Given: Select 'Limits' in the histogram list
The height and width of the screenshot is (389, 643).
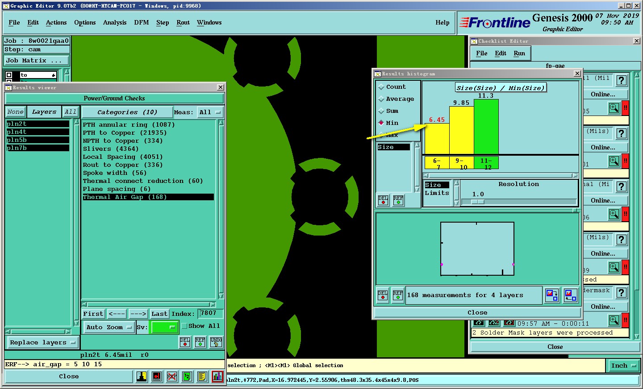Looking at the screenshot, I should [437, 193].
